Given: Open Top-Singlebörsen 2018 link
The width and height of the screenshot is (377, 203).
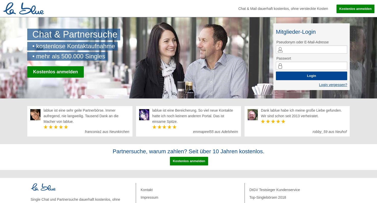Looking at the screenshot, I should coord(268,197).
